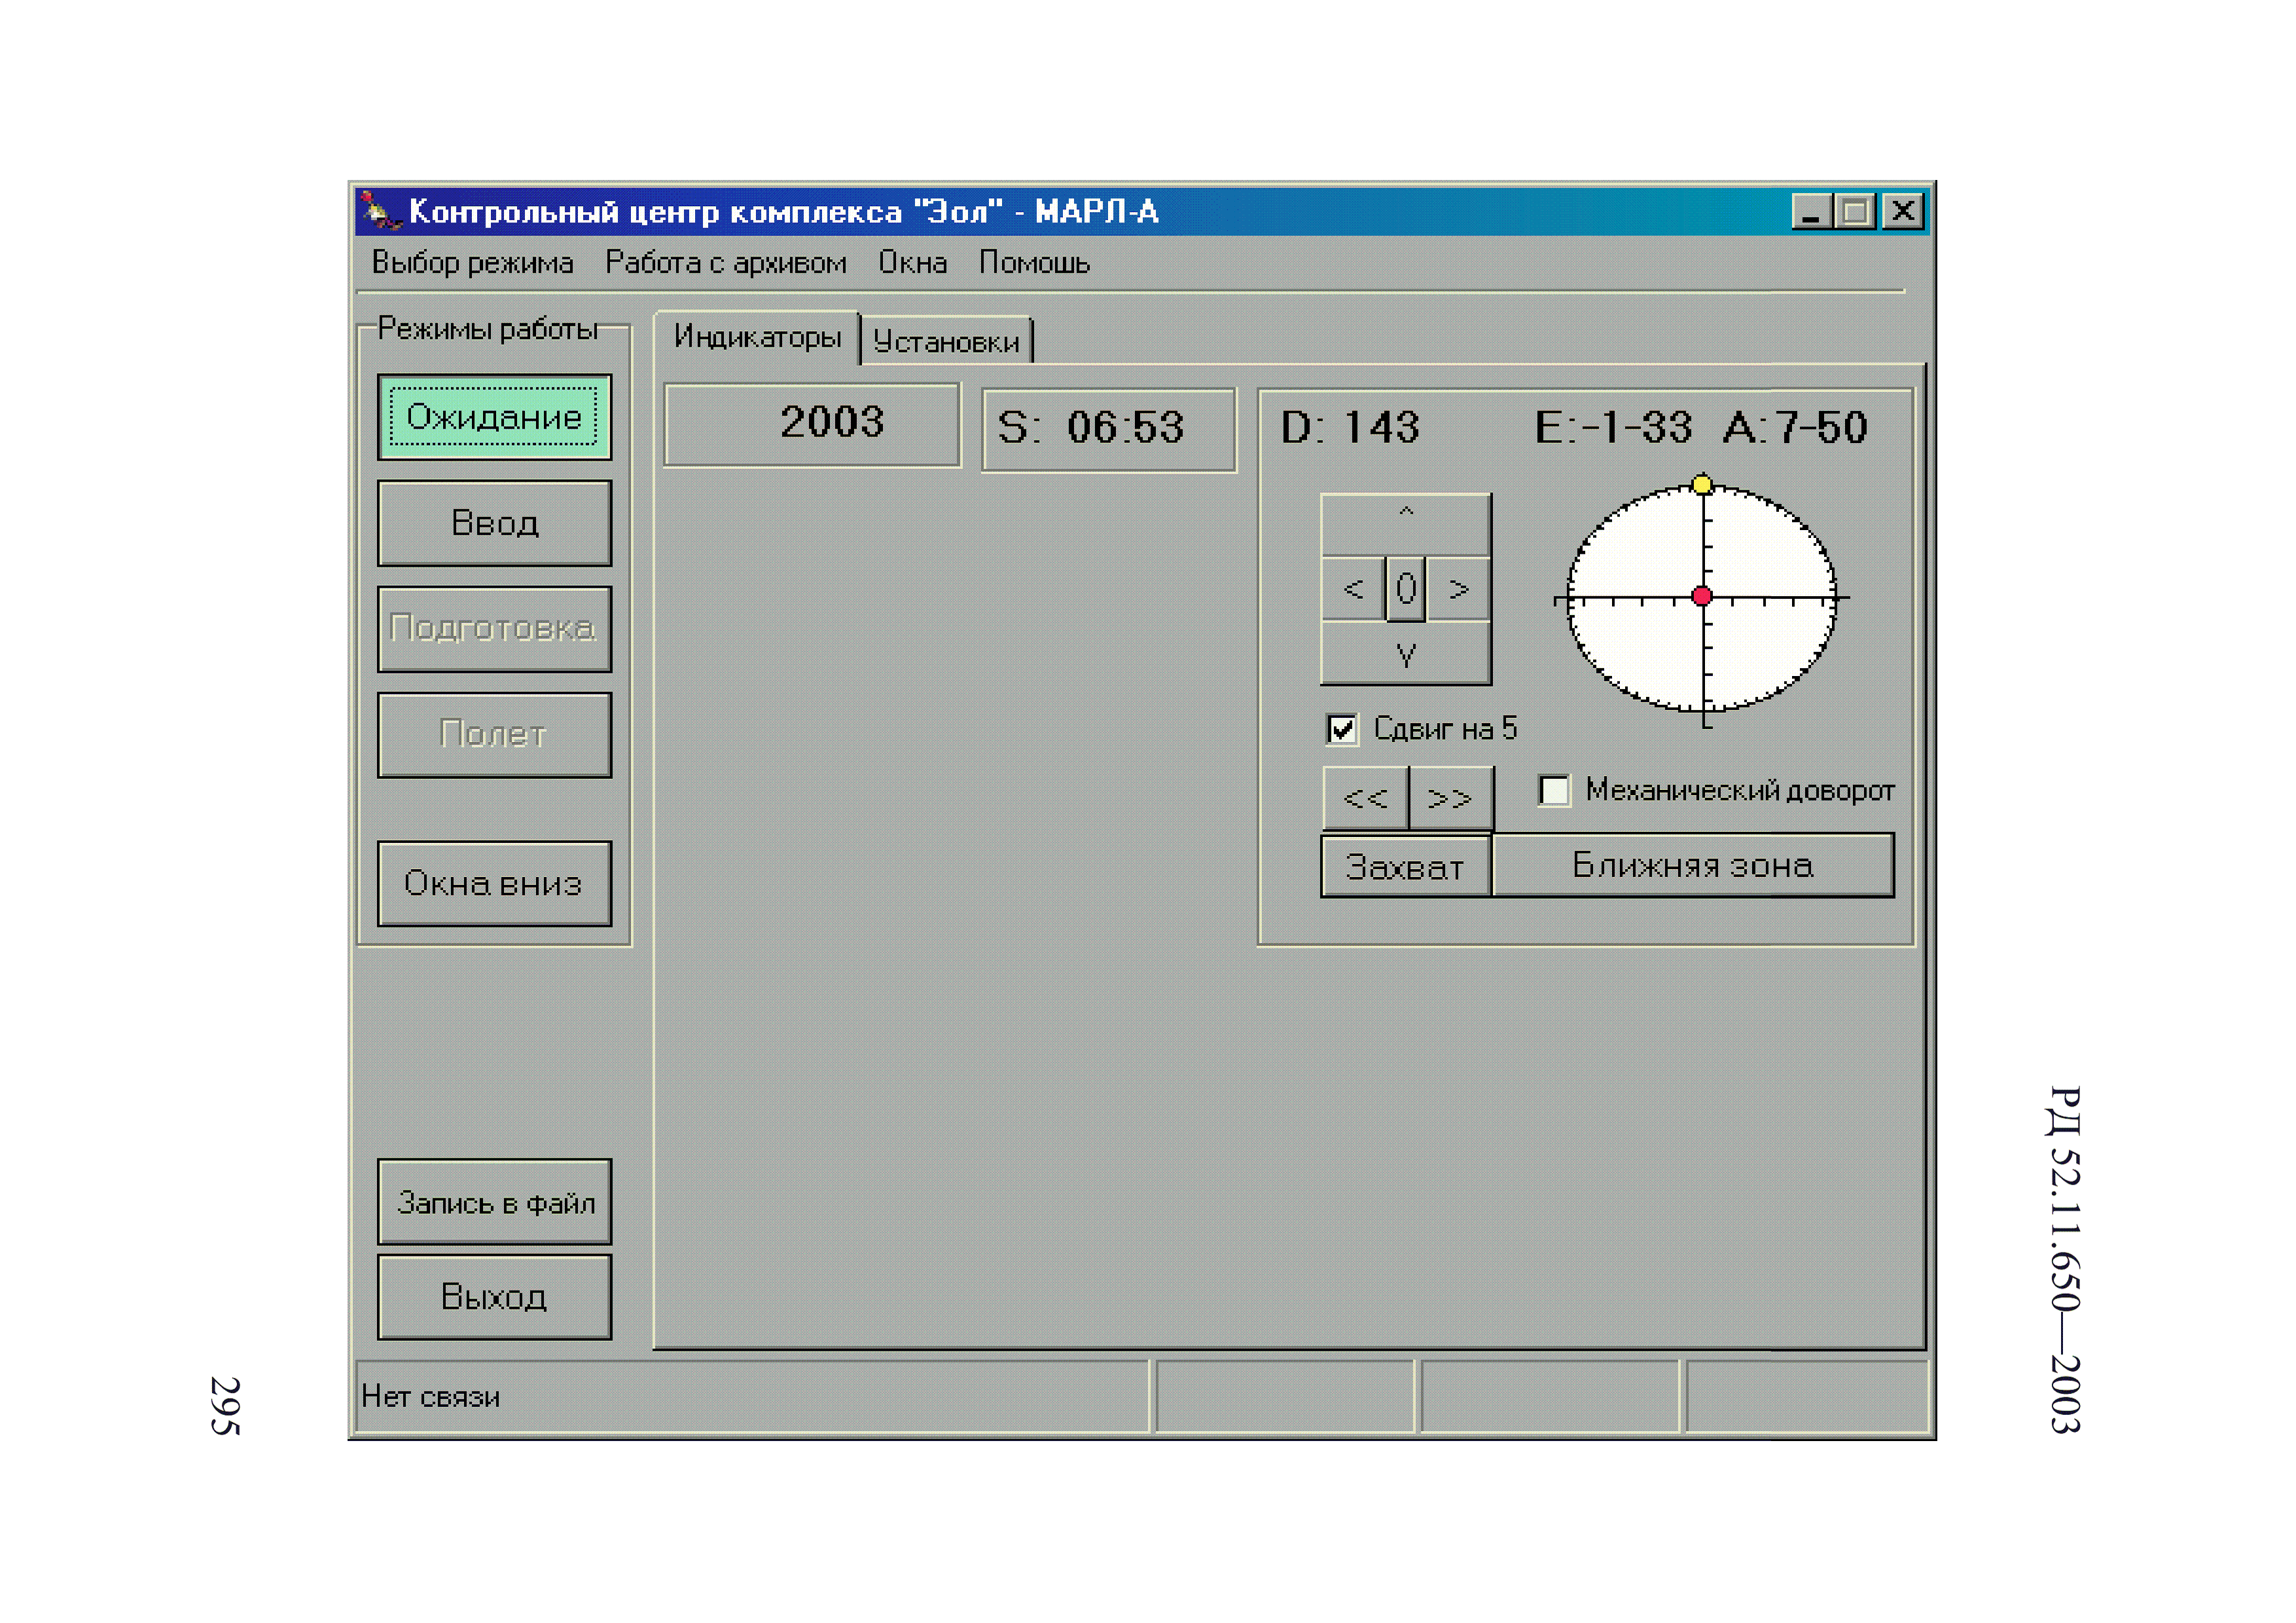This screenshot has height=1623, width=2296.
Task: Open the Окна menu
Action: click(912, 263)
